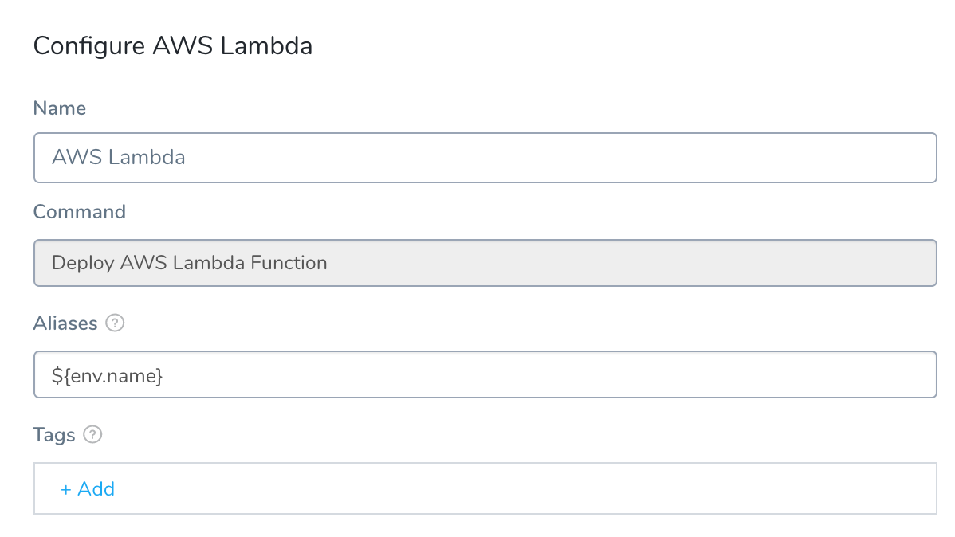Click the disabled Command field
955x537 pixels.
pos(485,263)
